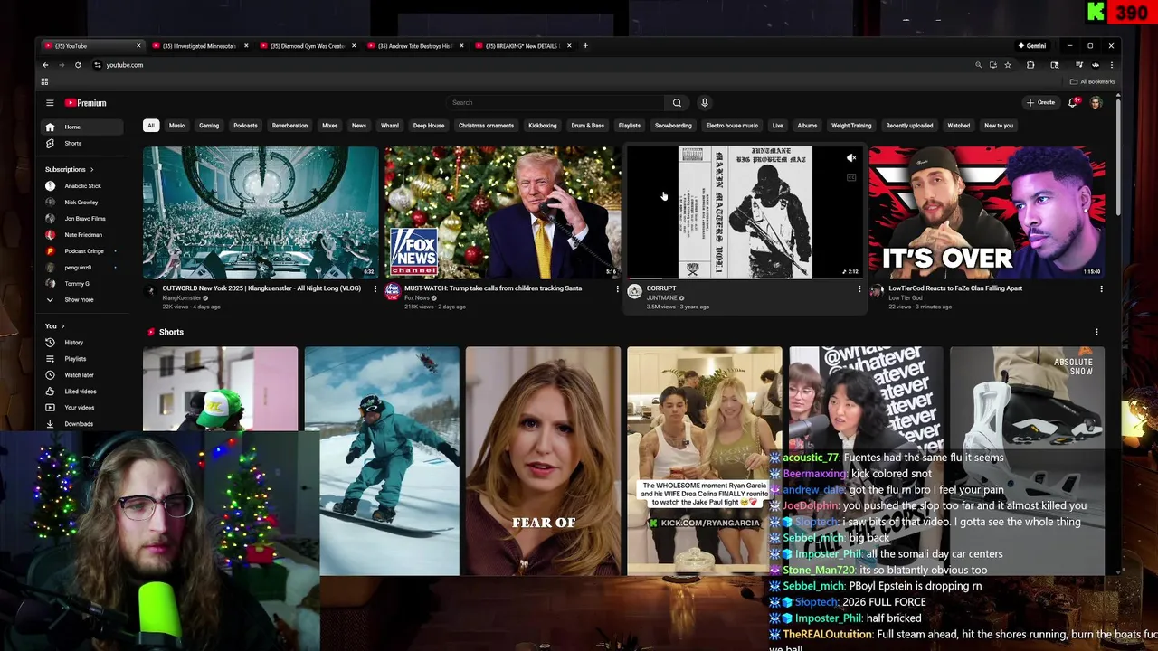This screenshot has height=651, width=1158.
Task: Click the YouTube Premium logo
Action: click(85, 103)
